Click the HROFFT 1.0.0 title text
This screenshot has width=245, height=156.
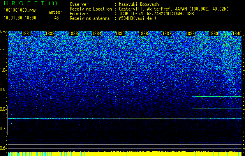tap(31, 3)
